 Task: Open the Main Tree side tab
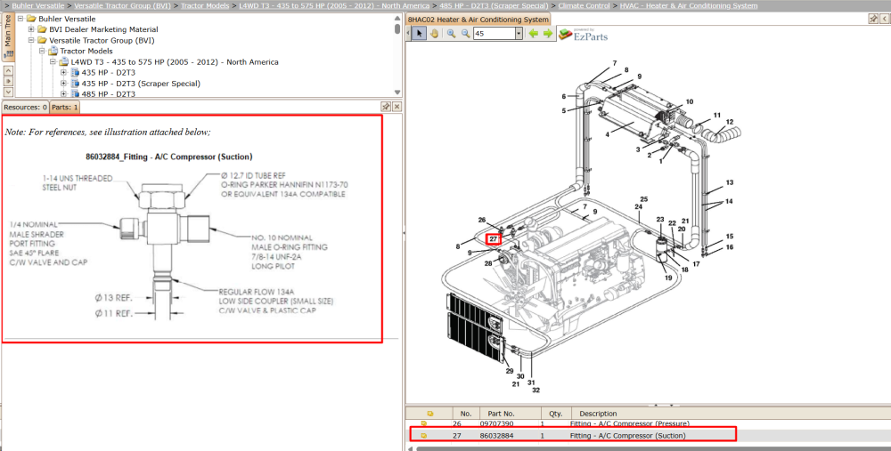point(8,36)
